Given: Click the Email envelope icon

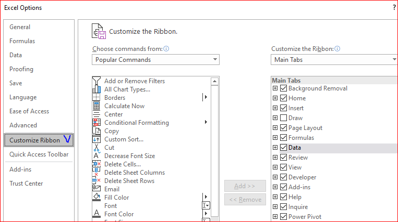Looking at the screenshot, I should click(96, 189).
